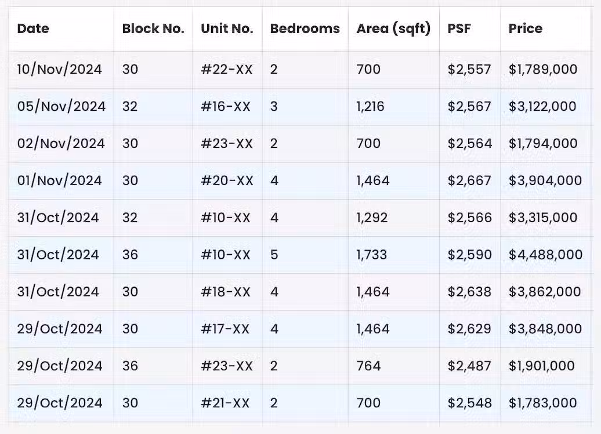Select the $4,488,000 price cell
This screenshot has width=601, height=434.
tap(545, 255)
